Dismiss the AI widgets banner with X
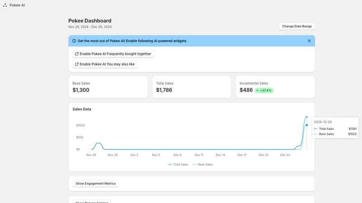This screenshot has height=203, width=362. 309,41
